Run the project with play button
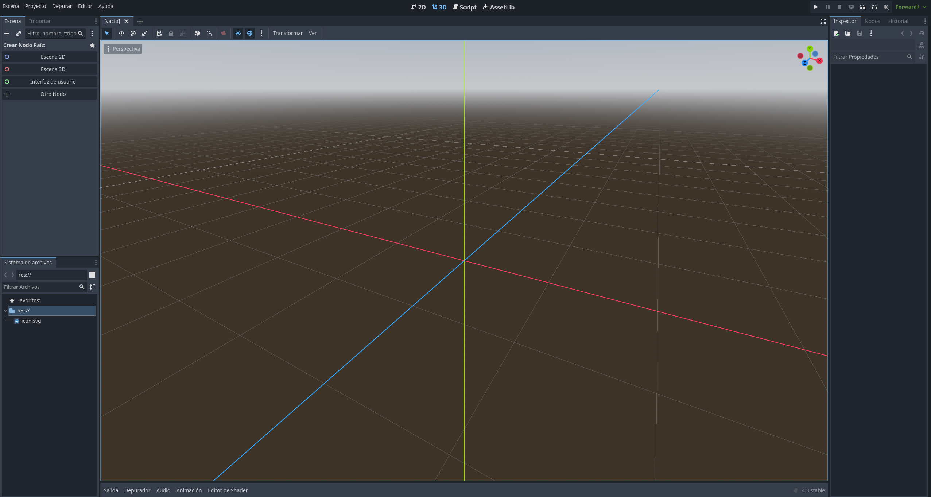 pos(816,7)
